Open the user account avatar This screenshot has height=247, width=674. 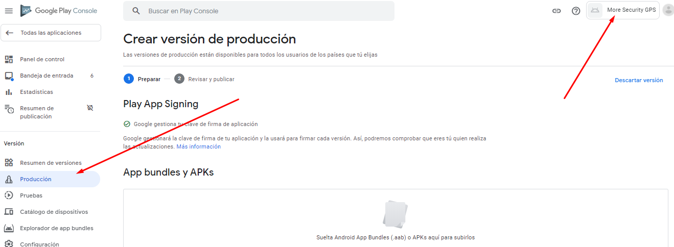pyautogui.click(x=668, y=10)
